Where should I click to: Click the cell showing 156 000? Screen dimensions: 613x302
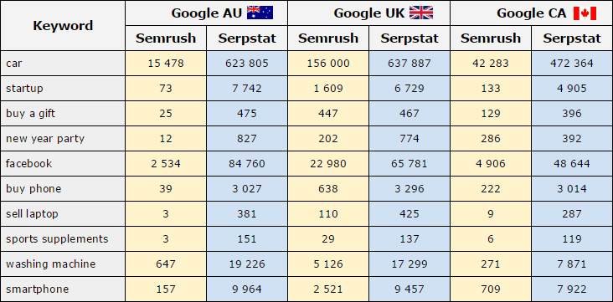[328, 64]
